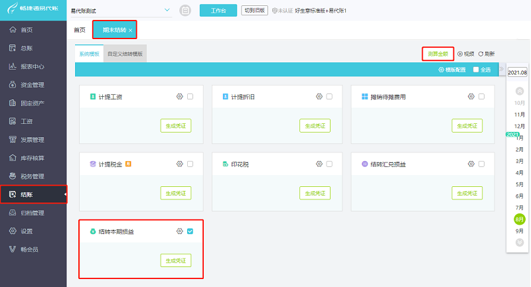Check the 计提税金 checkbox
Screen dimensions: 531x287
[x=190, y=164]
